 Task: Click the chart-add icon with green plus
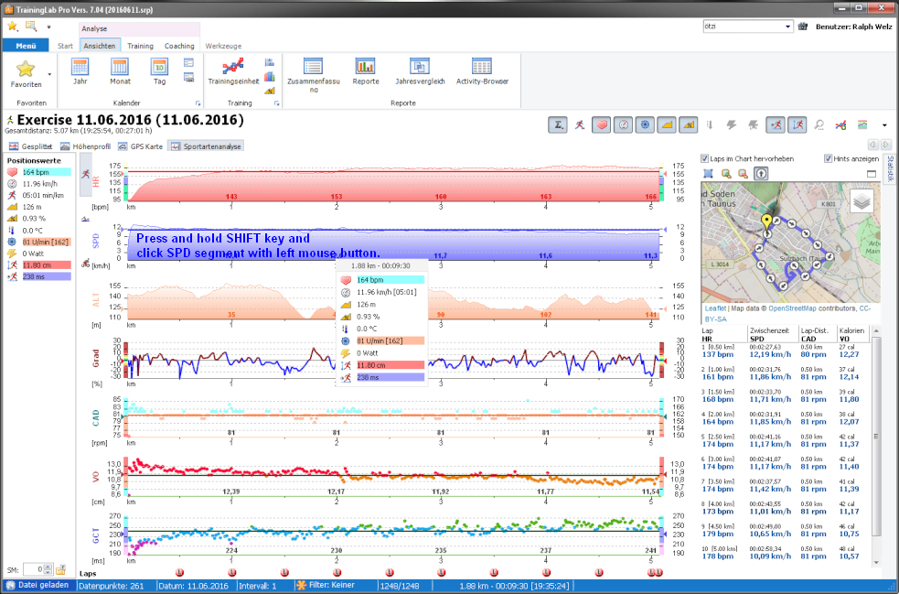(x=841, y=124)
